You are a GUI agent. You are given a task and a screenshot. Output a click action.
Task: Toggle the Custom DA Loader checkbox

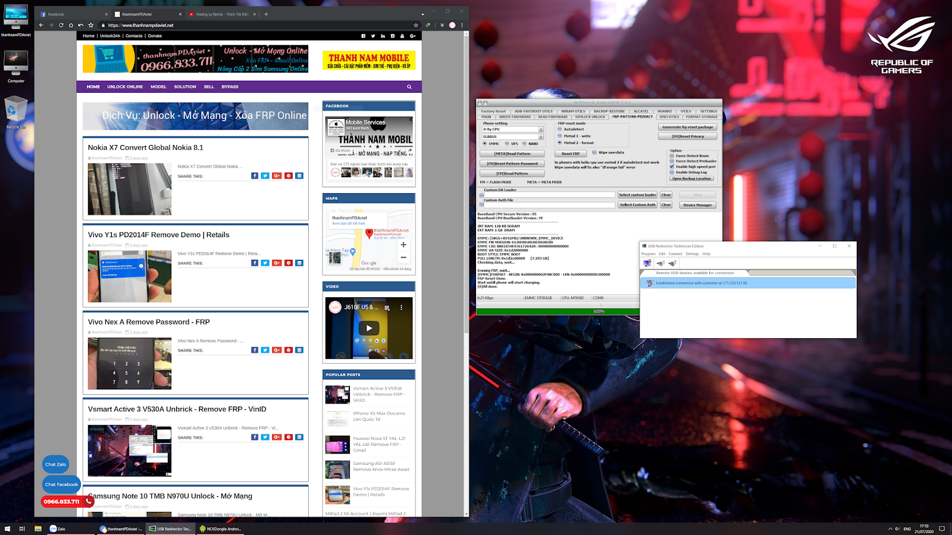[x=481, y=195]
